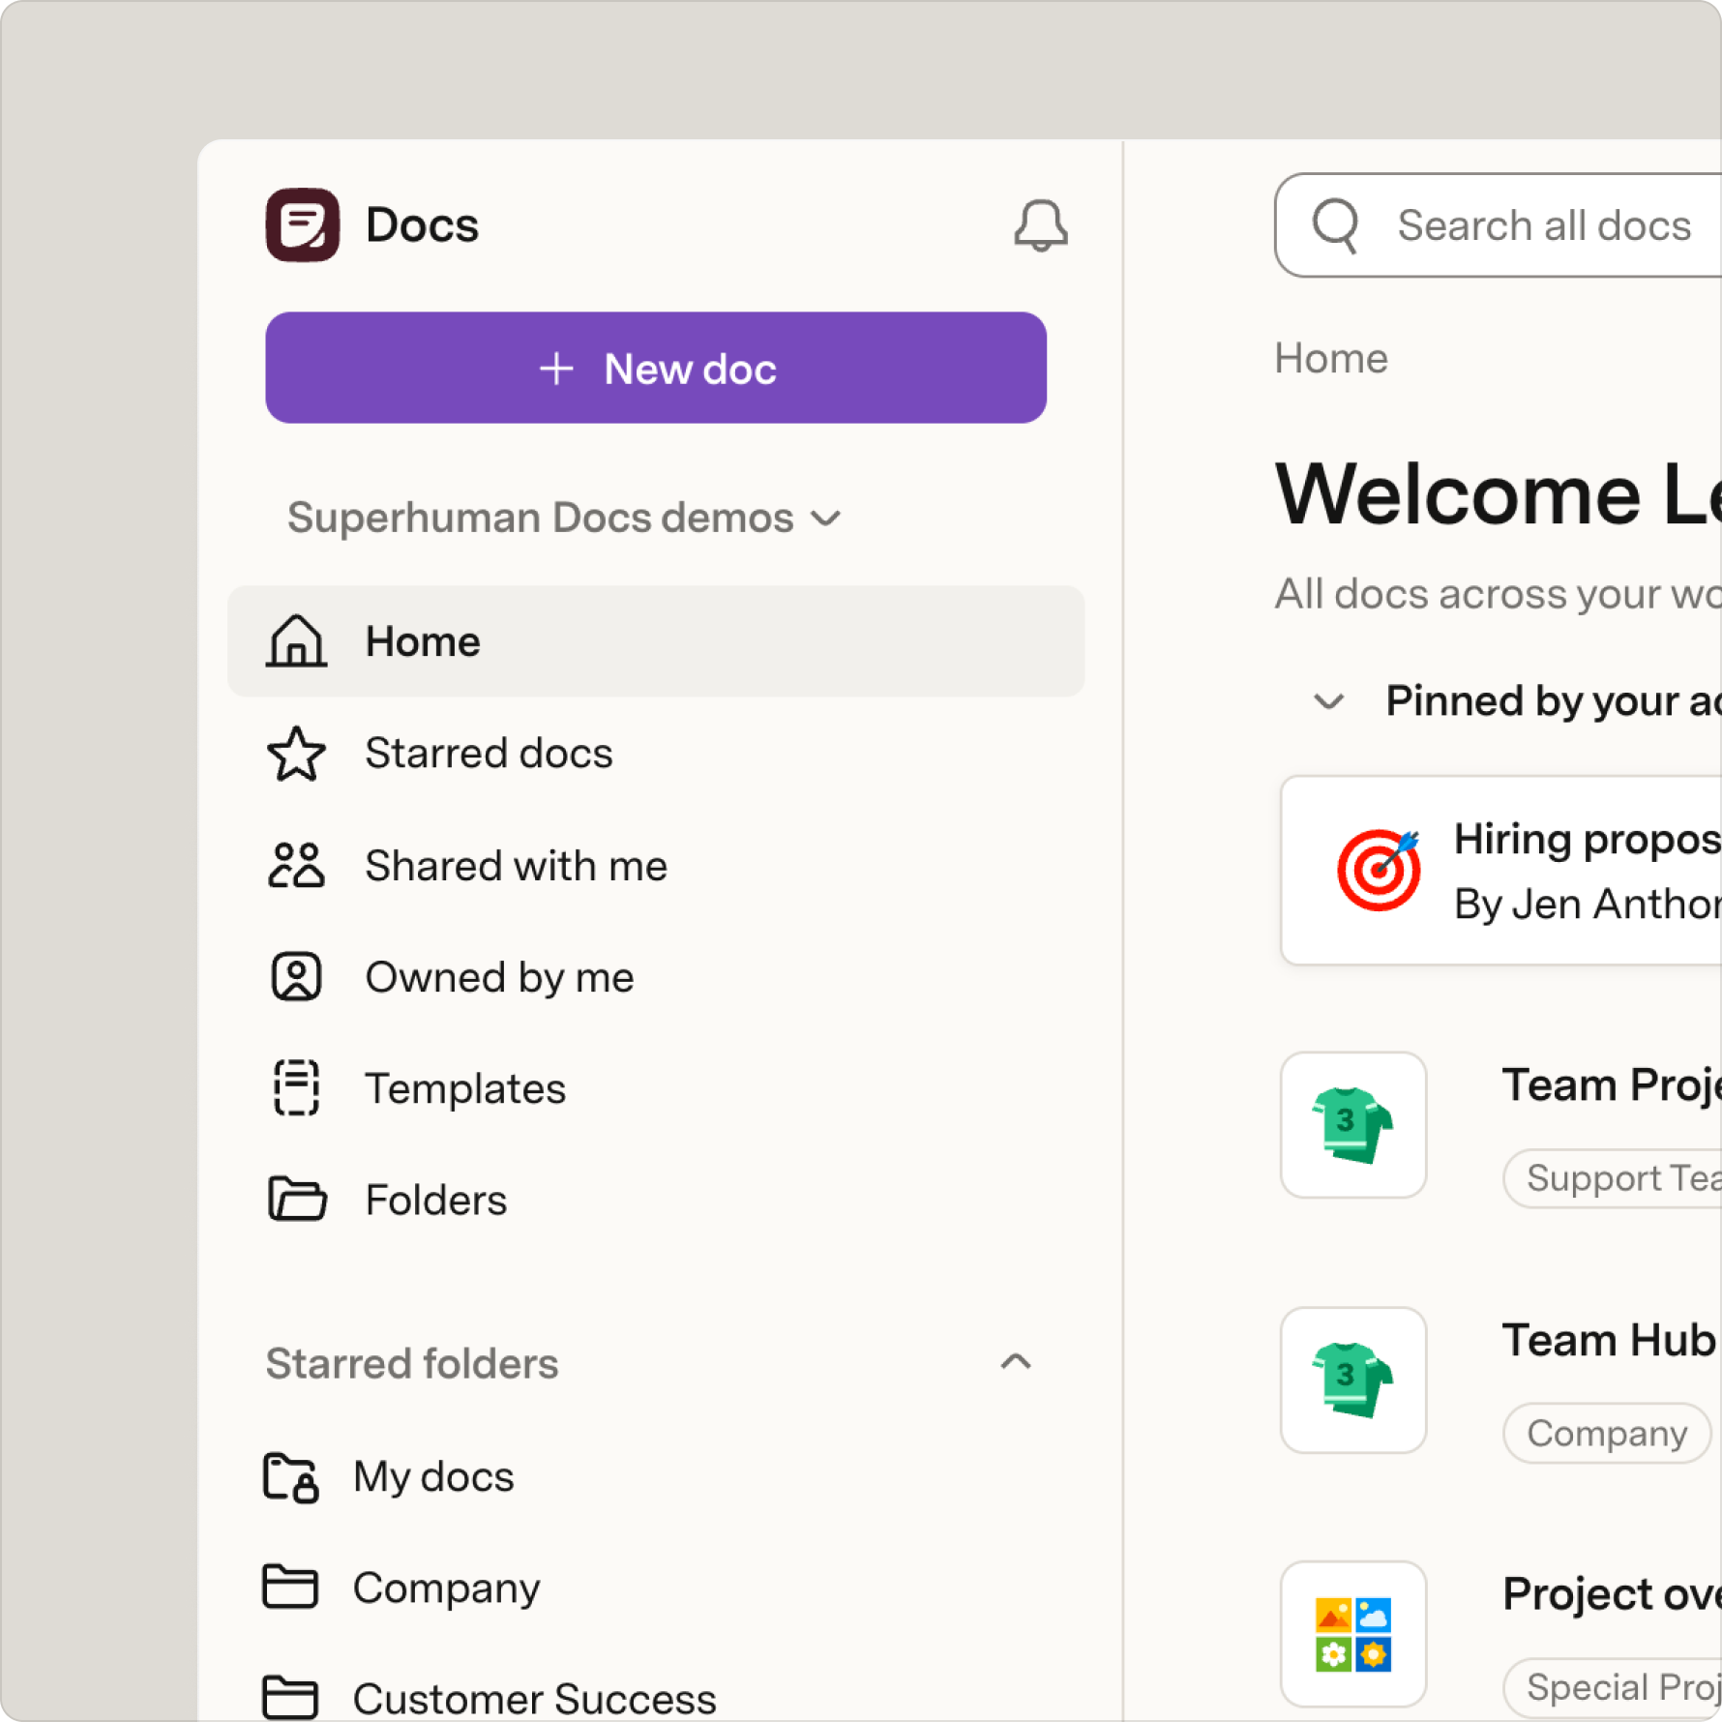Open the Customer Success starred folder
Screen dimensions: 1722x1722
click(534, 1699)
